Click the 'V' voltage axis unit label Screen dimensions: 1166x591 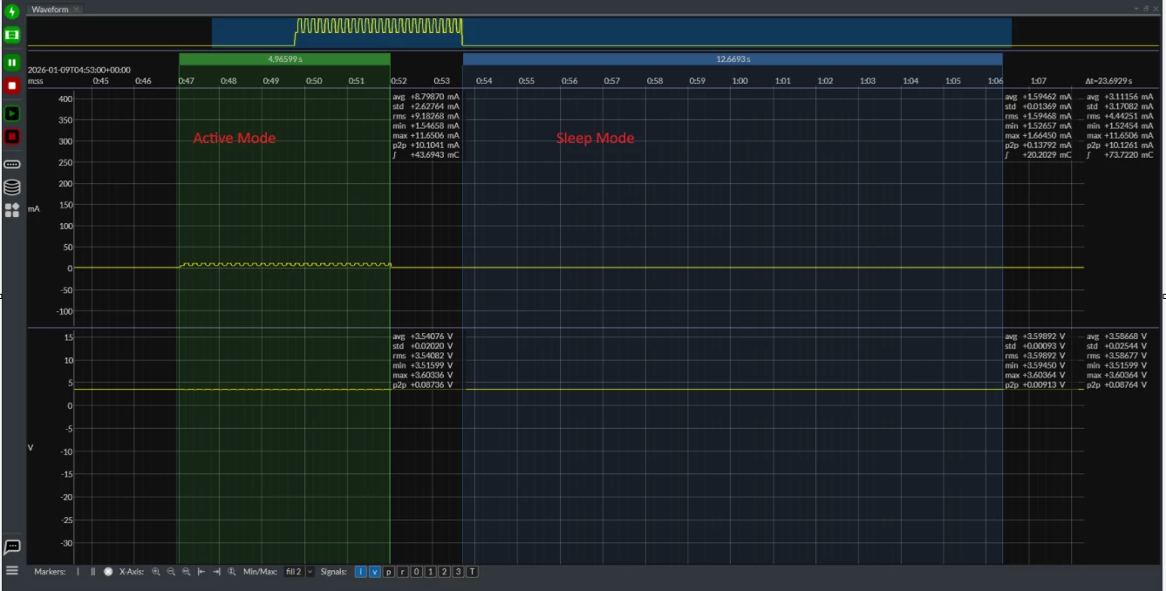31,448
